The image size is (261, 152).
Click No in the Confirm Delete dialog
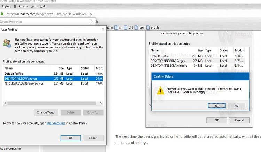pos(236,106)
